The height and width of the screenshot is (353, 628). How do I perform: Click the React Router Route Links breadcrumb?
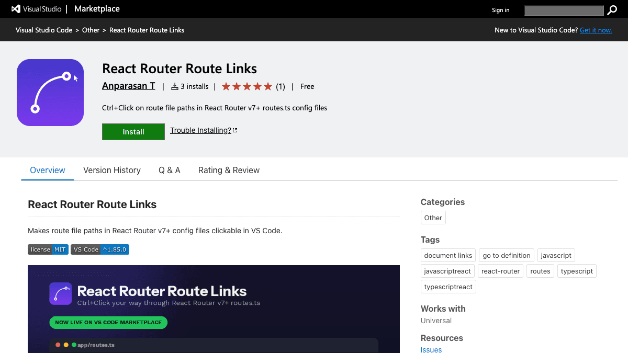(x=147, y=30)
